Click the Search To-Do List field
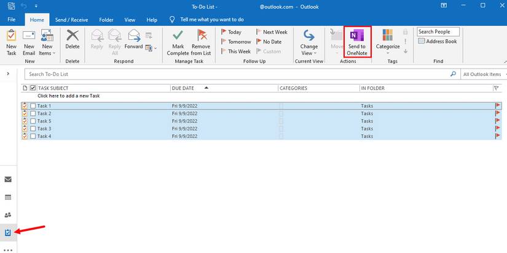The height and width of the screenshot is (253, 507). (x=238, y=74)
